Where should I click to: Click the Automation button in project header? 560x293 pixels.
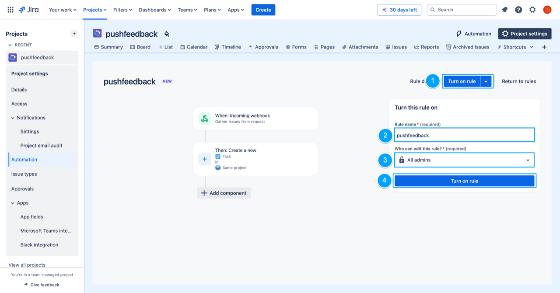click(474, 34)
